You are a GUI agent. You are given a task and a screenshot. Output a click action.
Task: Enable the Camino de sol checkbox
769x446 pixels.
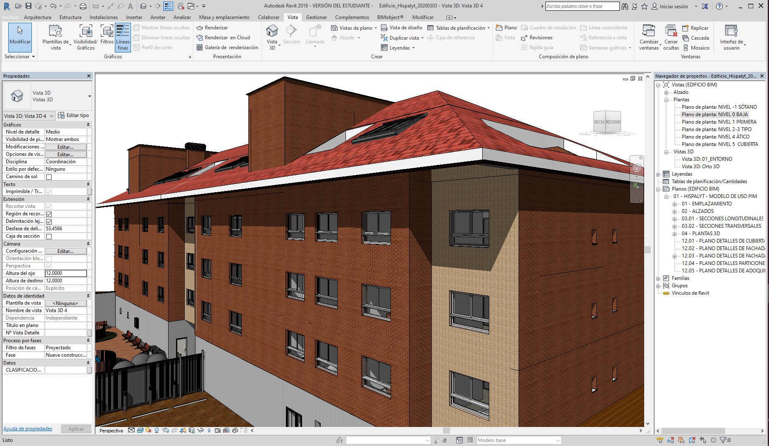click(x=49, y=177)
